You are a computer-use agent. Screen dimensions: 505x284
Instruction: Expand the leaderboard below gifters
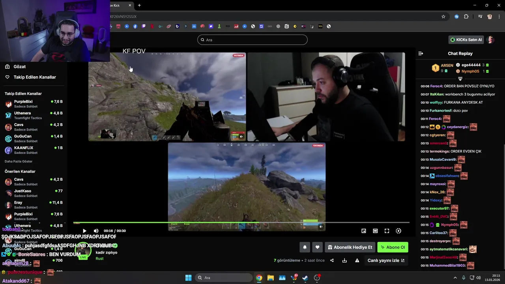click(460, 79)
